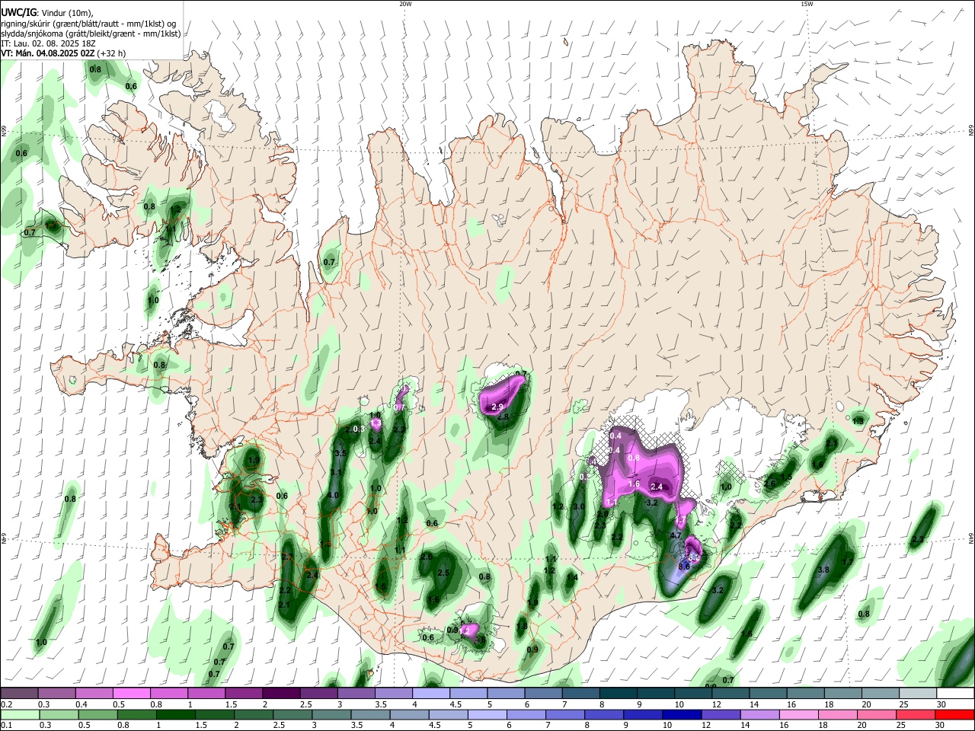Click the 3.0 rain value on the map
Viewport: 975px width, 731px height.
[579, 506]
